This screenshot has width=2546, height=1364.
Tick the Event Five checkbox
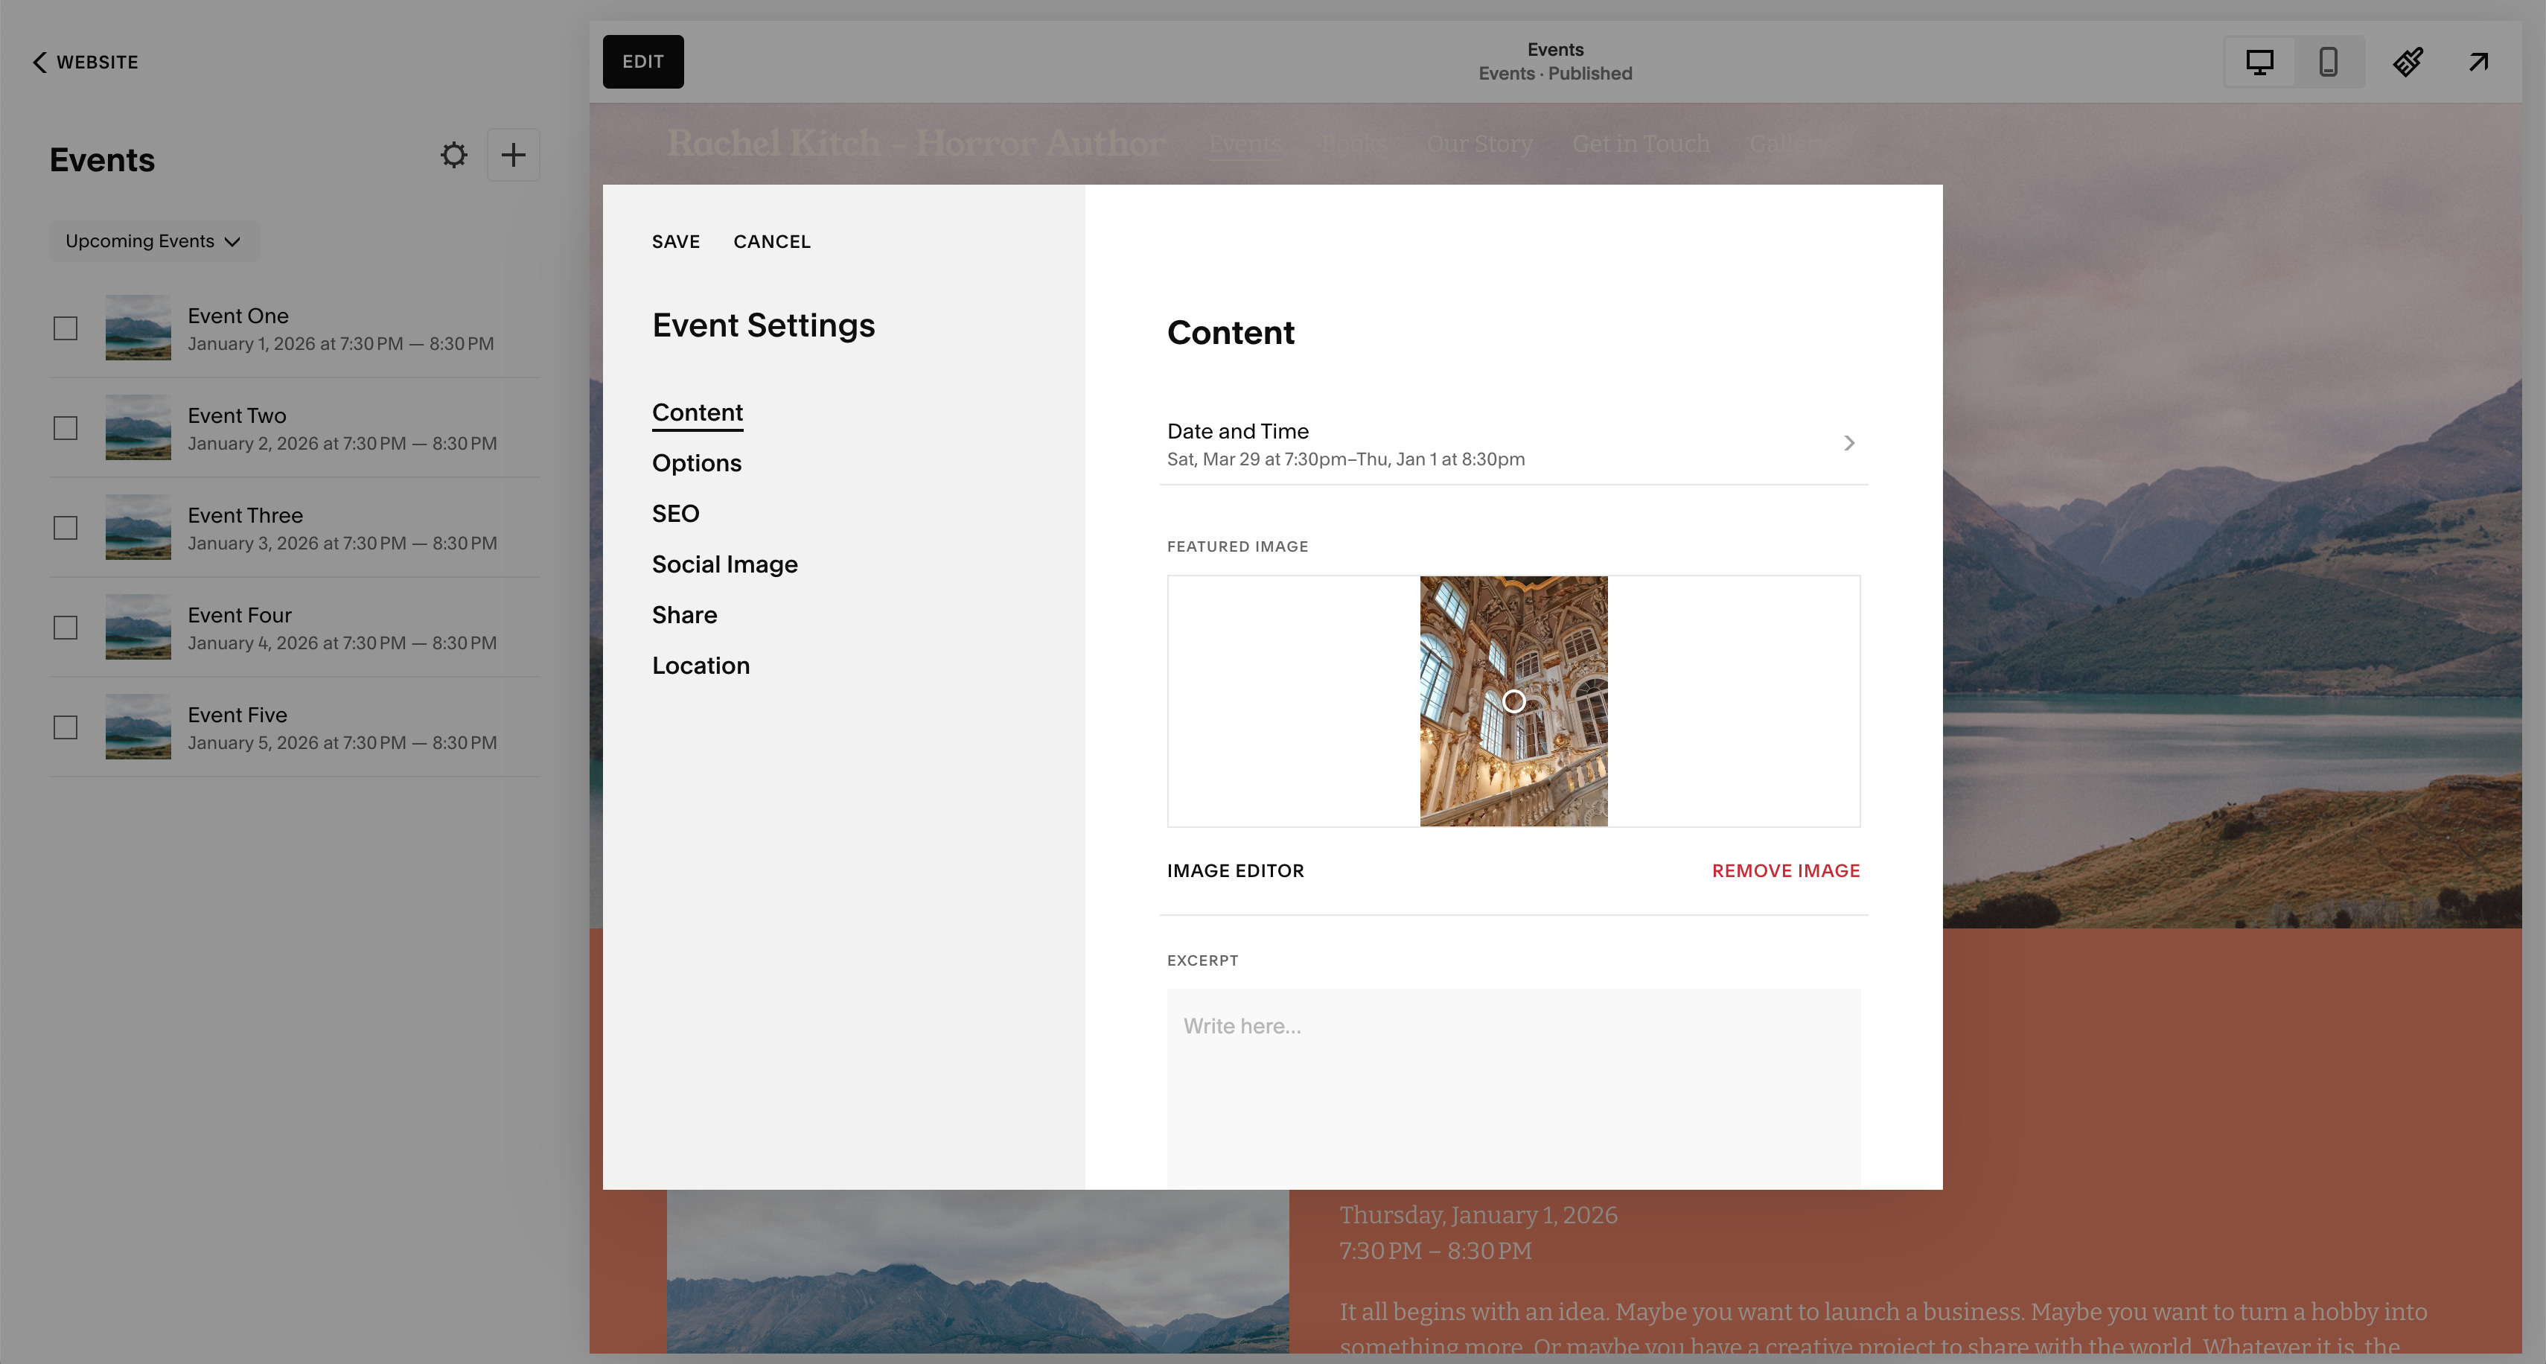[66, 727]
